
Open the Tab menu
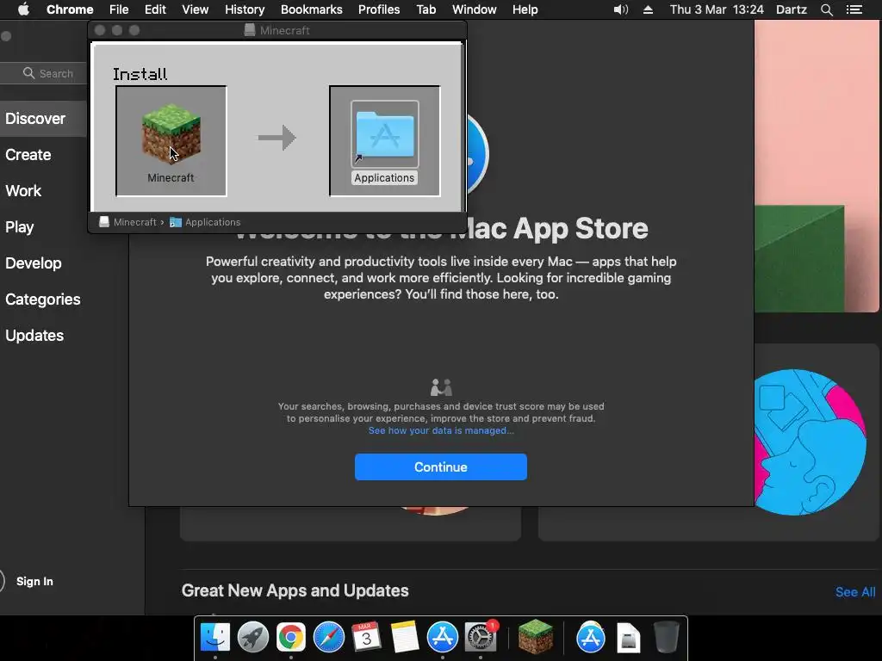(x=425, y=9)
